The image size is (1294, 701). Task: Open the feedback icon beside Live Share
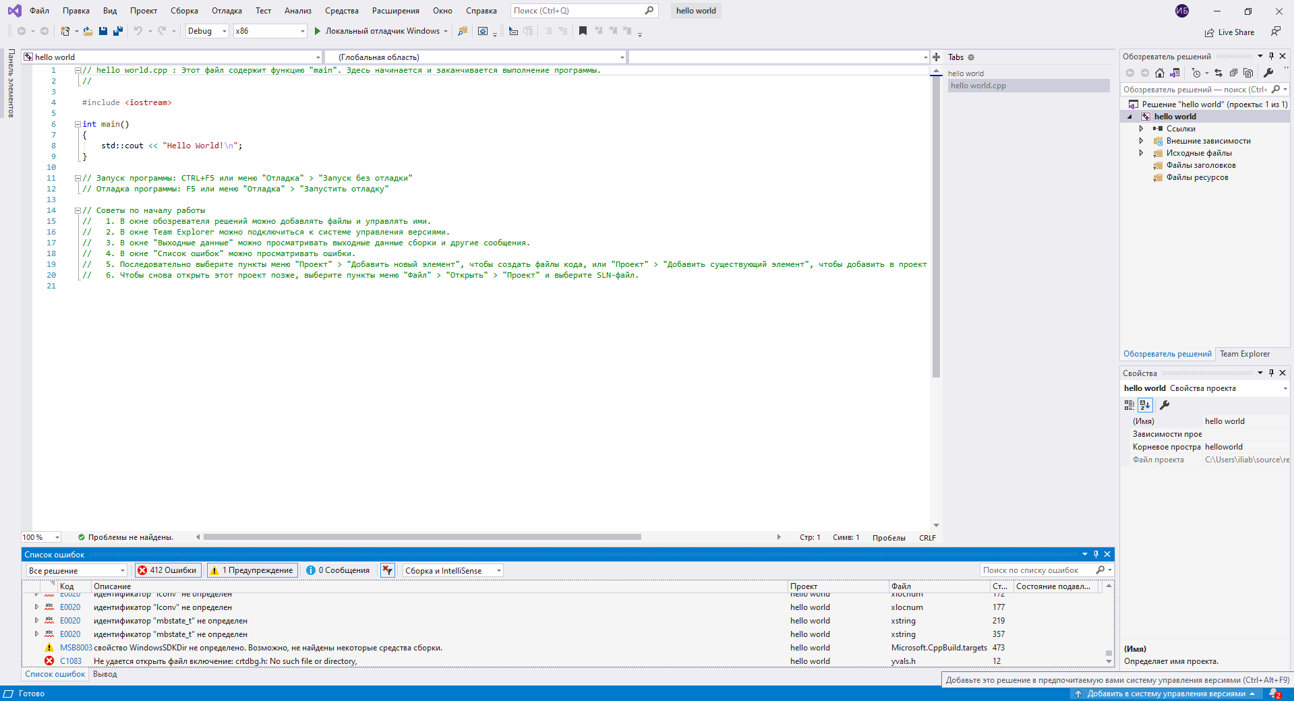(x=1276, y=32)
